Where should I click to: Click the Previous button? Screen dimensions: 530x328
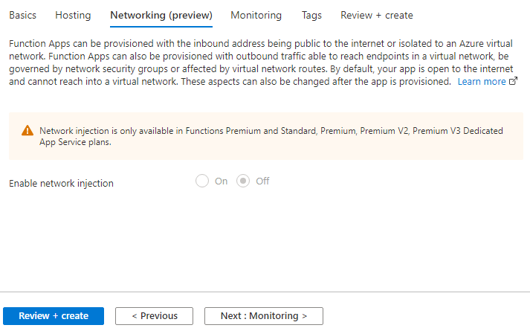154,316
